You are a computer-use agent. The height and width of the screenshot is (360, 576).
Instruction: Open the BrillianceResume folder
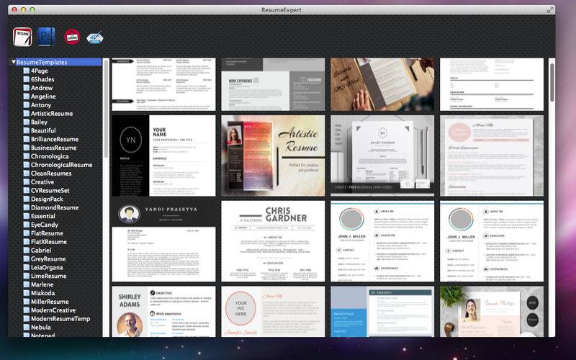point(51,139)
